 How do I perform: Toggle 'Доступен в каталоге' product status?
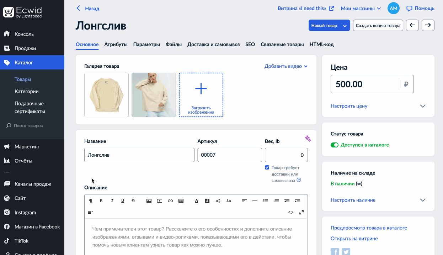coord(335,145)
